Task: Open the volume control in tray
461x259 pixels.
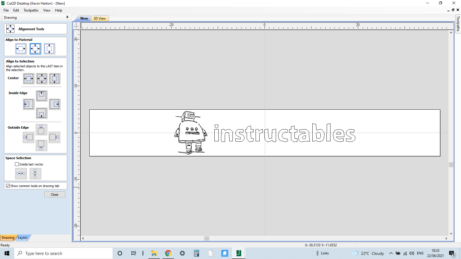Action: 412,253
